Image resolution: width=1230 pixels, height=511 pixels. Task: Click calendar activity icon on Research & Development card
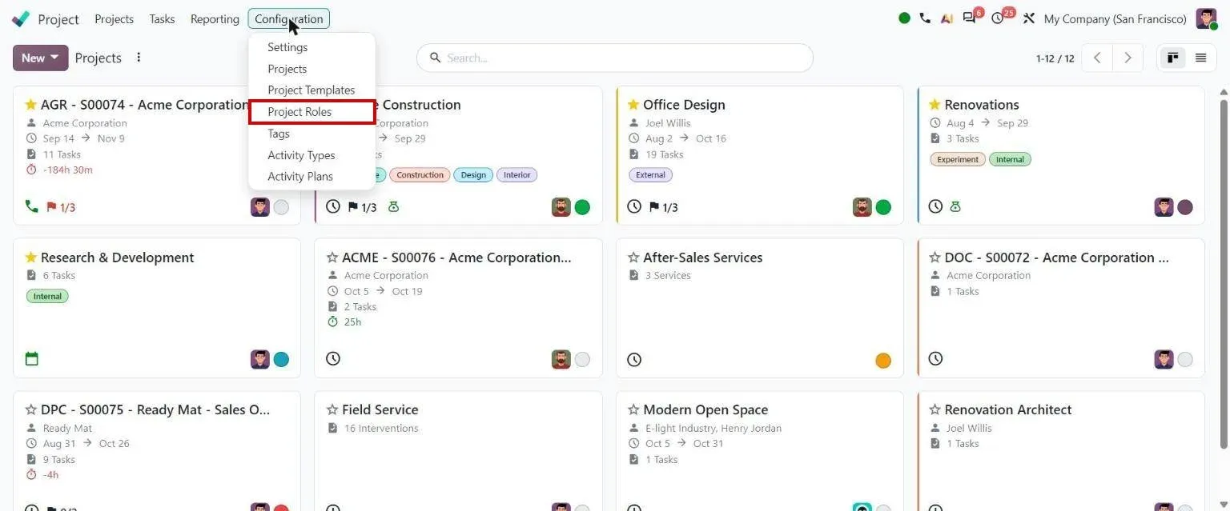coord(32,359)
